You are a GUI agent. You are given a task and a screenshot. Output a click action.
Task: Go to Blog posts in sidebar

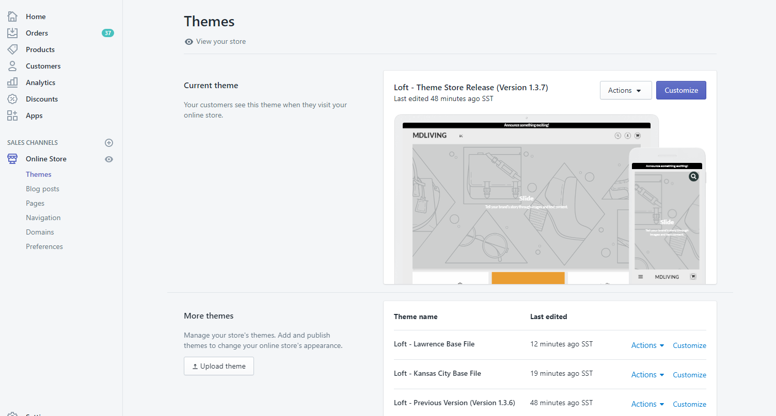tap(42, 189)
